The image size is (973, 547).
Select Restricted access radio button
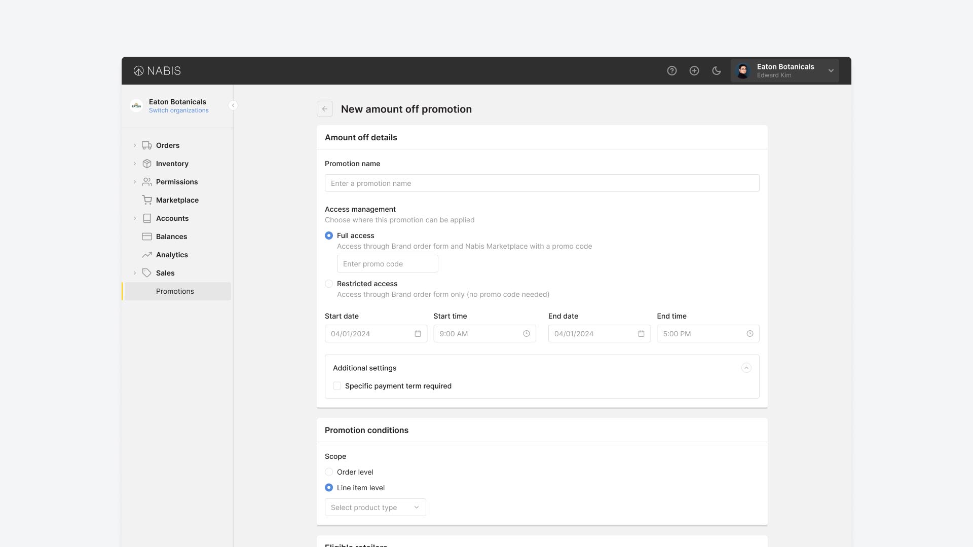click(x=329, y=284)
